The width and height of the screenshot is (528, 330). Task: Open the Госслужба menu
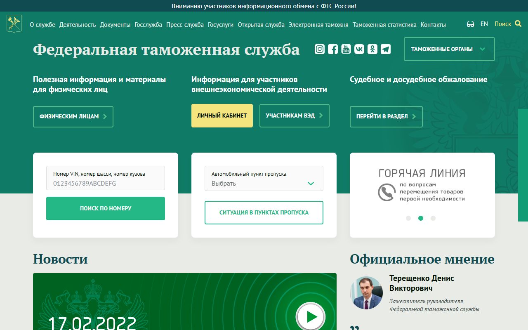point(148,25)
